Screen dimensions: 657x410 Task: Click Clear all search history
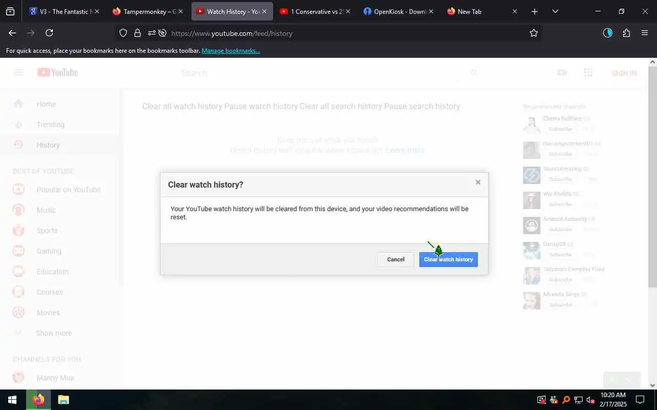tap(340, 107)
